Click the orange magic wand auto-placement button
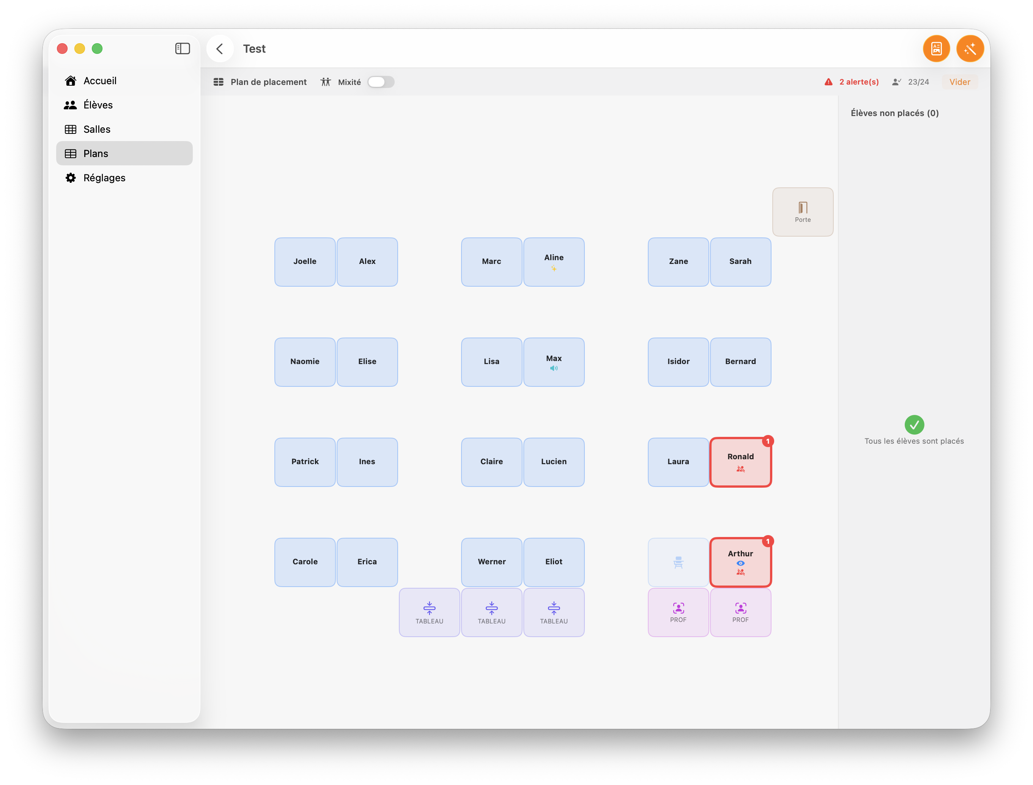The width and height of the screenshot is (1033, 785). [x=970, y=49]
